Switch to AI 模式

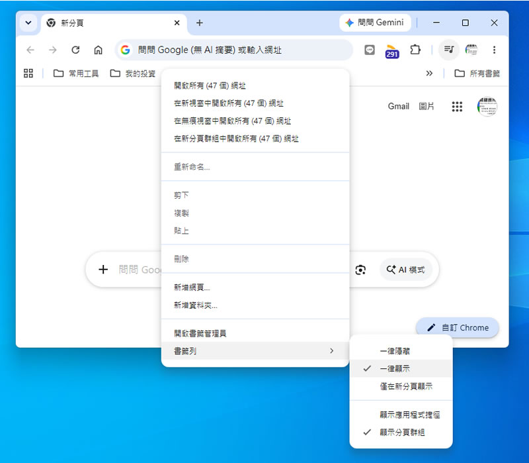(406, 270)
